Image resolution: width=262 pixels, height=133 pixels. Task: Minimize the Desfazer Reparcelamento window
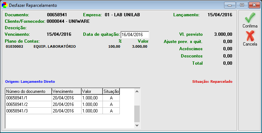coord(230,5)
